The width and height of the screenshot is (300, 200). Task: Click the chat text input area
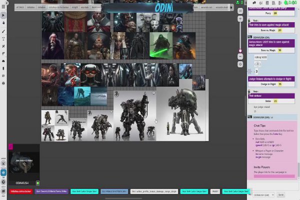[272, 186]
